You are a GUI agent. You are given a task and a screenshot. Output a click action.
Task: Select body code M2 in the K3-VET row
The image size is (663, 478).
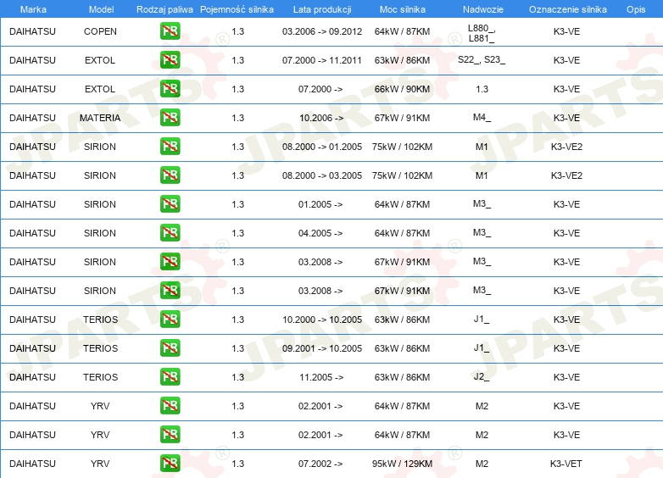coord(482,464)
